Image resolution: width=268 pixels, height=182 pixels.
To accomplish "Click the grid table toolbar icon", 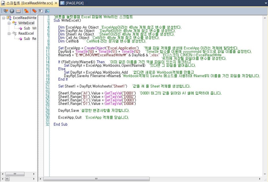I will pos(18,11).
